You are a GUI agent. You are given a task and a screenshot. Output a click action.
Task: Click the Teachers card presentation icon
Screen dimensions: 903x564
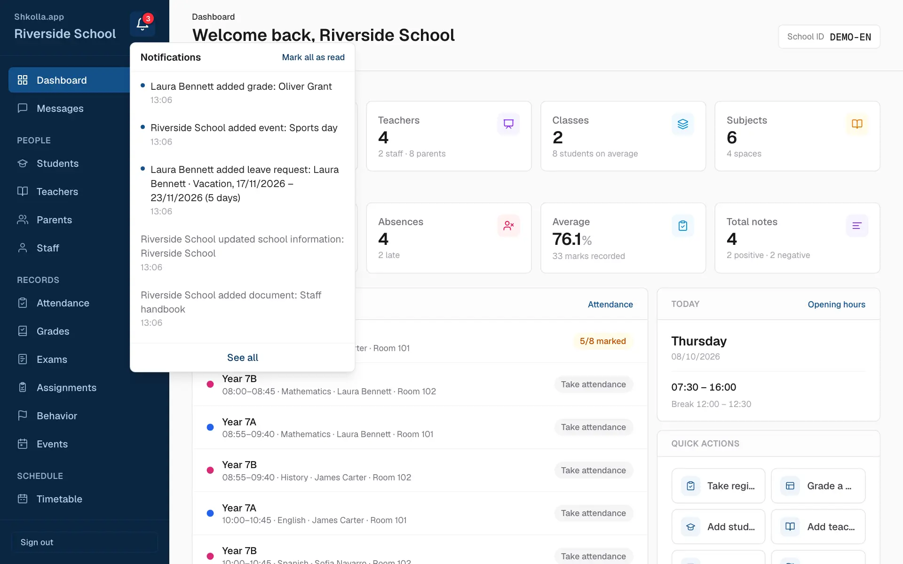coord(508,124)
